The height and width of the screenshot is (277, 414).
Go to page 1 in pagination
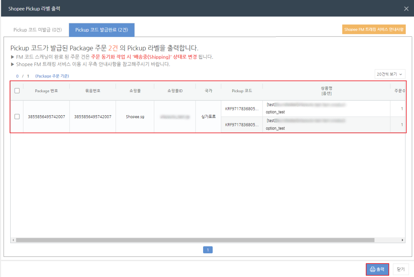pyautogui.click(x=208, y=250)
